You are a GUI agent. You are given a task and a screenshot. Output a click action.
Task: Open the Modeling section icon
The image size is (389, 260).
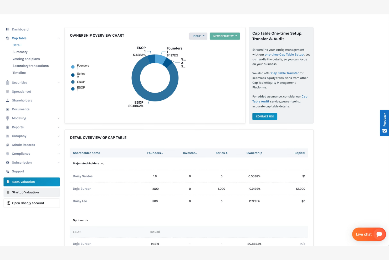click(x=7, y=118)
